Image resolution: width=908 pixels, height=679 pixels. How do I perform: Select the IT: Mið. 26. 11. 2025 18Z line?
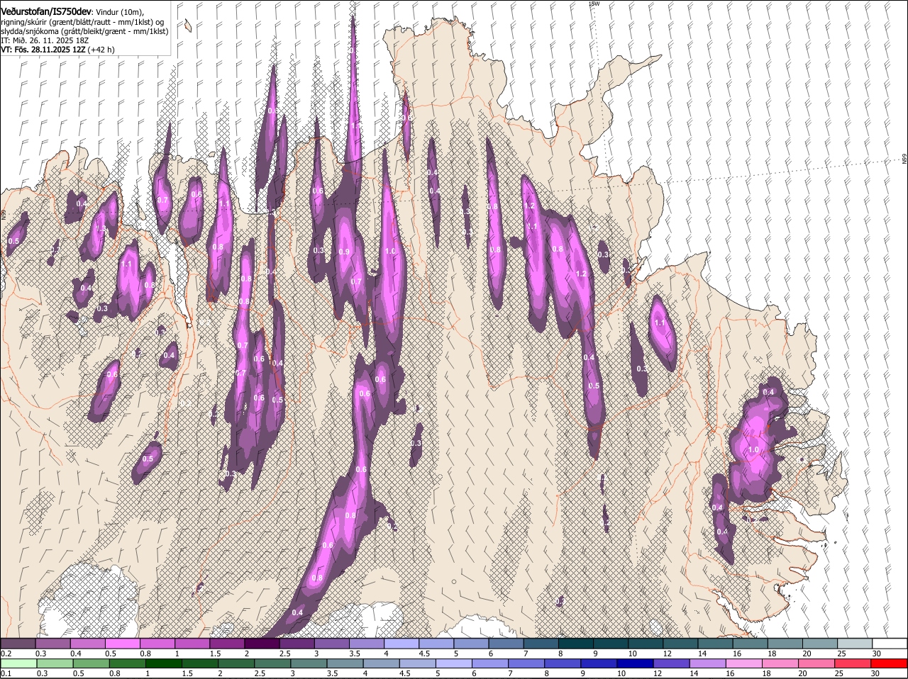[x=45, y=40]
